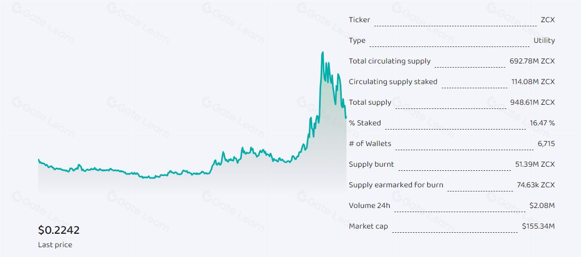Click the 16.47 % staked value
The width and height of the screenshot is (581, 257).
(541, 123)
